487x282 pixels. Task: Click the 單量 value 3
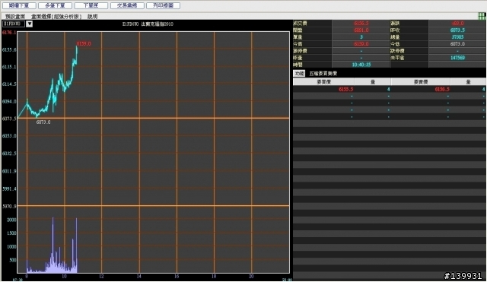(x=361, y=37)
